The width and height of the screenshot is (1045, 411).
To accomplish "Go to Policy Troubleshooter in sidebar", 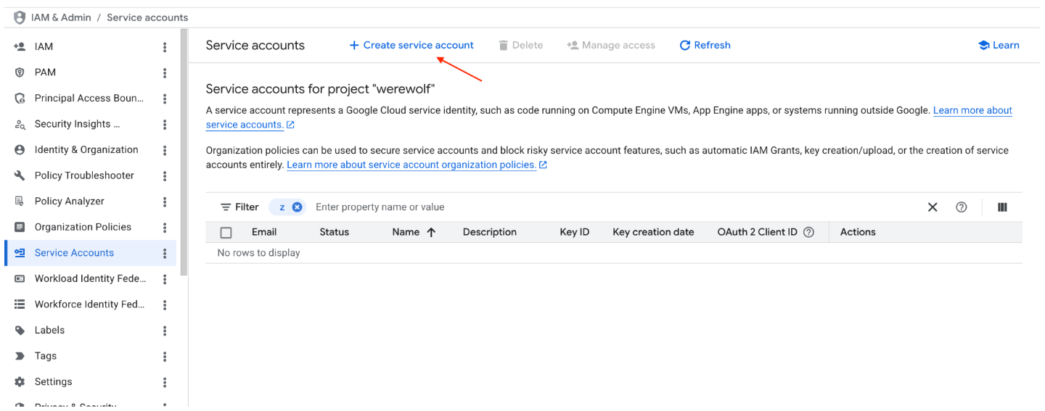I will (84, 175).
